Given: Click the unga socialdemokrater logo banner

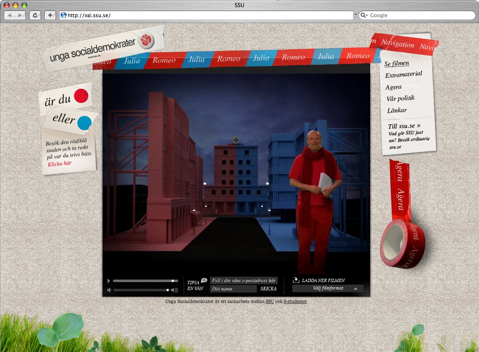Looking at the screenshot, I should click(102, 49).
